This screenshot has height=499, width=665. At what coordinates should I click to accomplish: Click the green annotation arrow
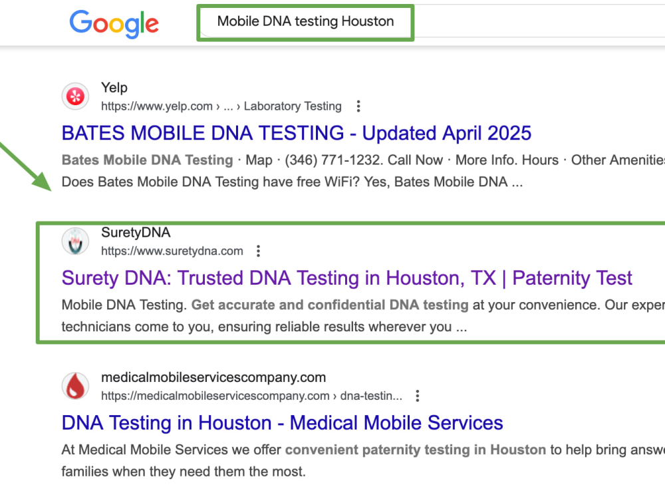tap(25, 168)
